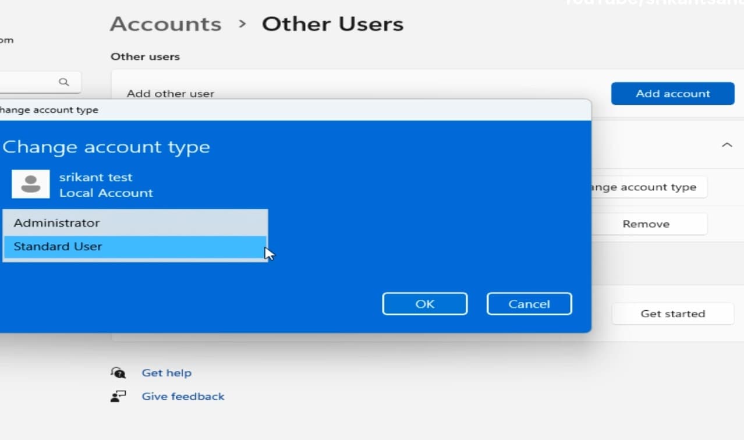Go back to Accounts via breadcrumb
This screenshot has height=440, width=744.
click(x=165, y=24)
